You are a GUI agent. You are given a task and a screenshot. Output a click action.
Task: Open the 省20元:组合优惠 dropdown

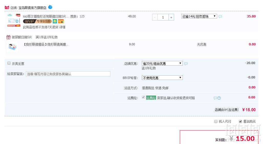click(162, 64)
